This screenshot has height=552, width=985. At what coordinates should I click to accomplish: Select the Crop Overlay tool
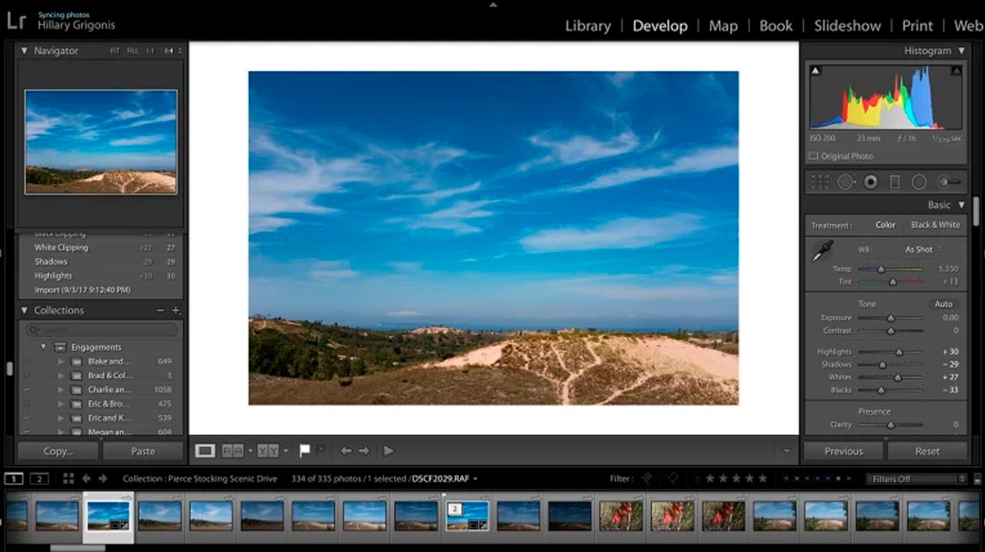click(x=819, y=181)
